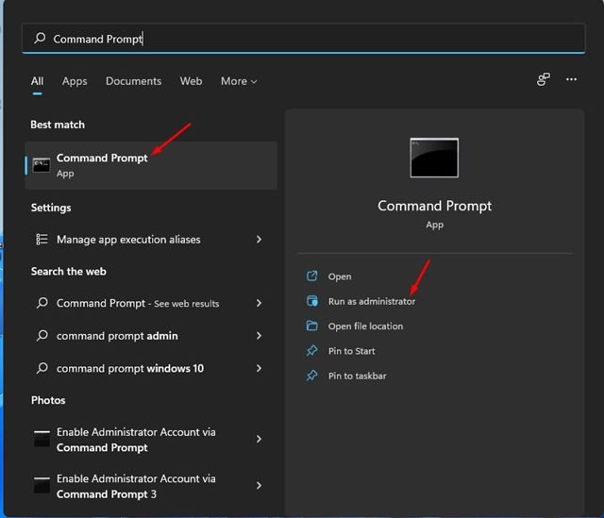The image size is (604, 518).
Task: Switch to the Documents tab
Action: tap(133, 81)
